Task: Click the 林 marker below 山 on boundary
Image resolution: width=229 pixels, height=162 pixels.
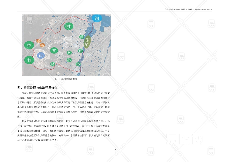Action: (53, 64)
